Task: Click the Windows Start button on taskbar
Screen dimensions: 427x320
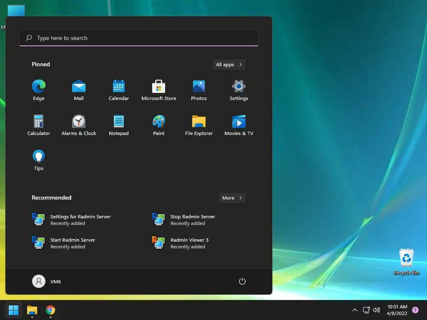Action: 13,310
